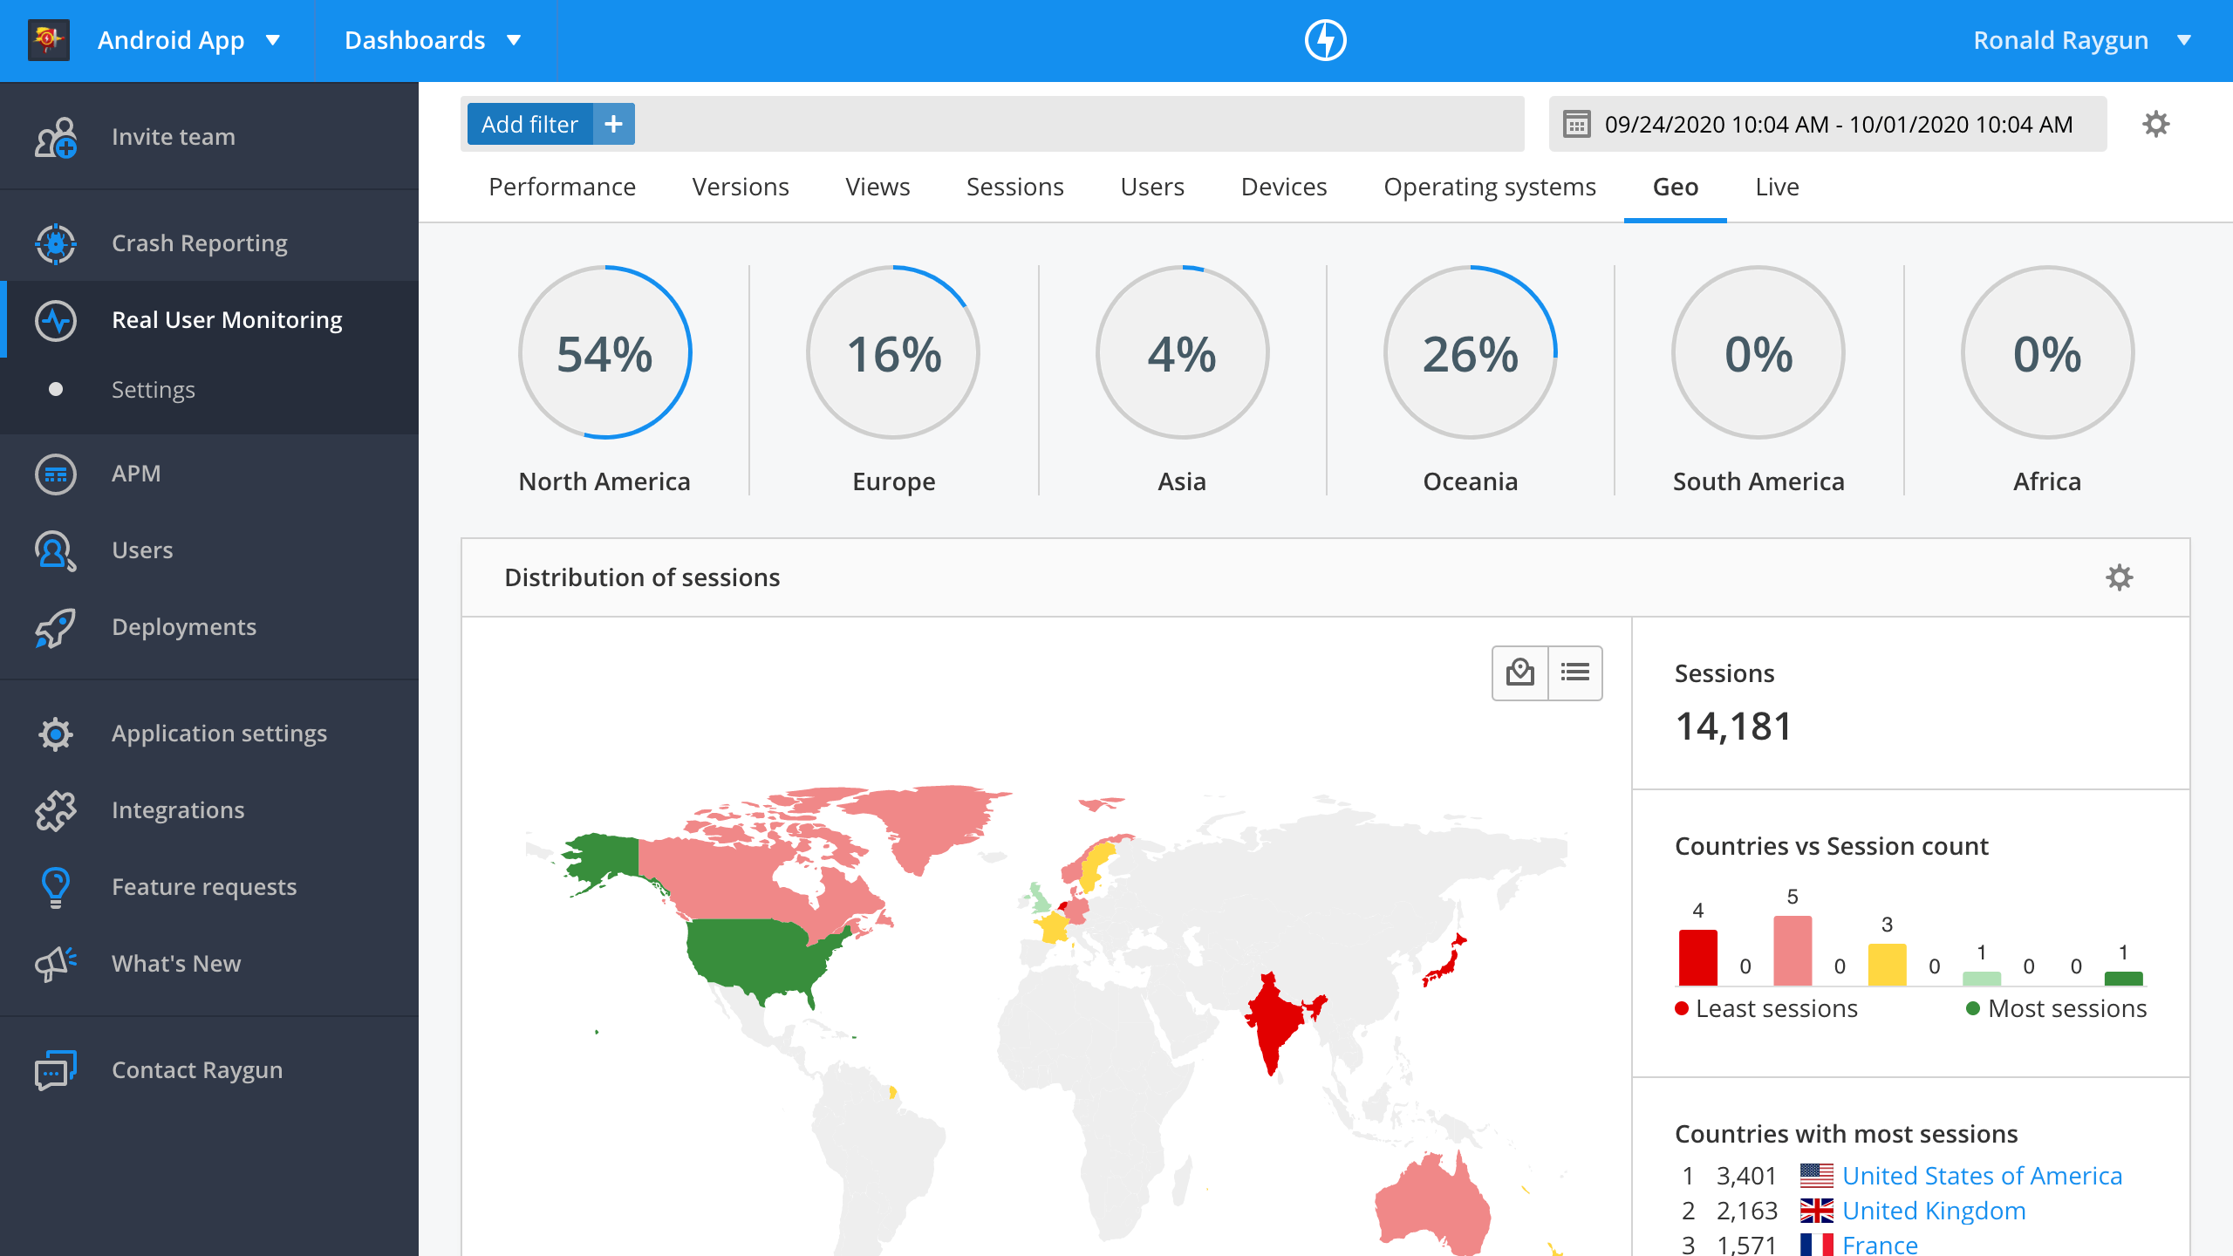Click the Integrations puzzle piece icon
This screenshot has width=2233, height=1256.
[x=55, y=809]
